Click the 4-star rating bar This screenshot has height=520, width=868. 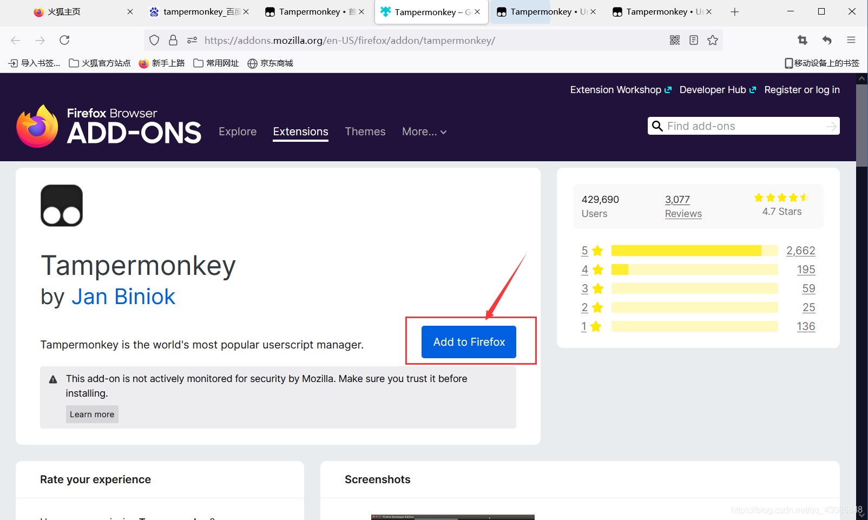[695, 269]
